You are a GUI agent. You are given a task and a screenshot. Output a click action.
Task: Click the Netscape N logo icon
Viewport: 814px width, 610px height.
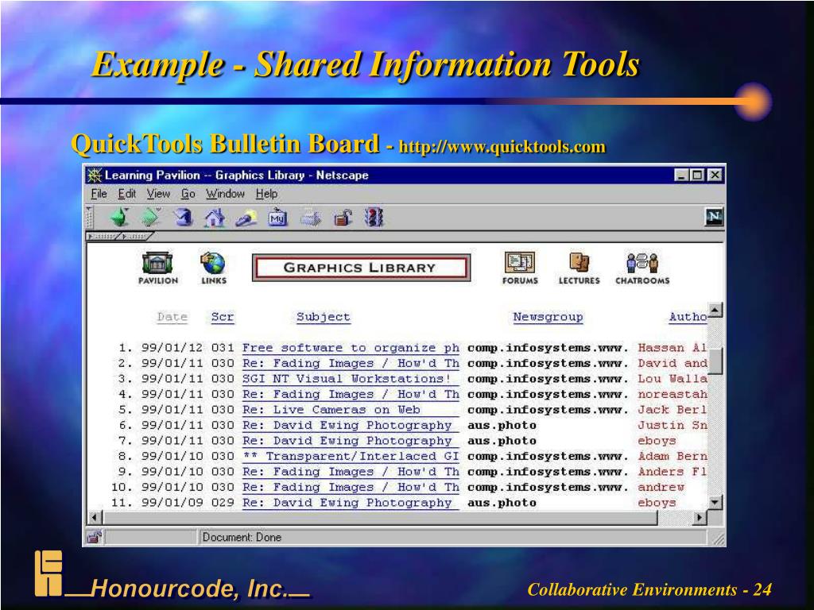(714, 217)
